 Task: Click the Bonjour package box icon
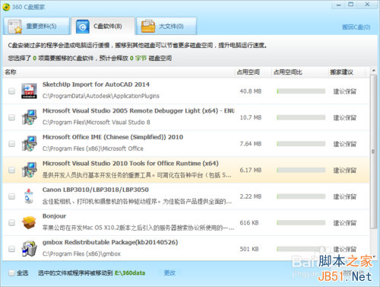[x=29, y=222]
